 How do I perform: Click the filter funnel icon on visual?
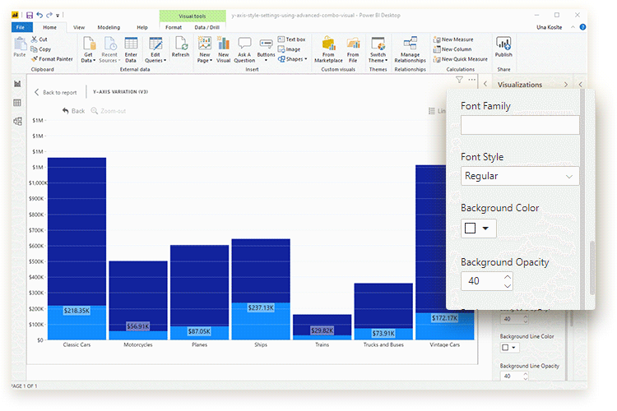point(459,80)
